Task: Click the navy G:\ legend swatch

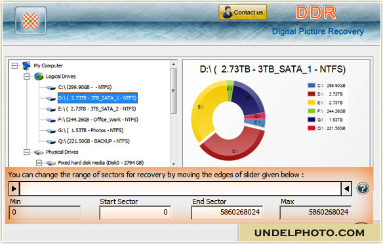Action: pyautogui.click(x=311, y=120)
